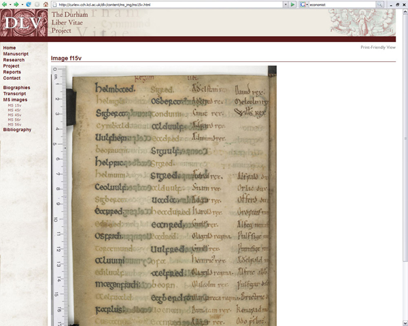Go to the MS 56v image
This screenshot has height=326, width=408.
point(14,124)
